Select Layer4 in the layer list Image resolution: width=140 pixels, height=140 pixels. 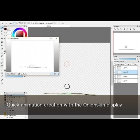point(125,68)
